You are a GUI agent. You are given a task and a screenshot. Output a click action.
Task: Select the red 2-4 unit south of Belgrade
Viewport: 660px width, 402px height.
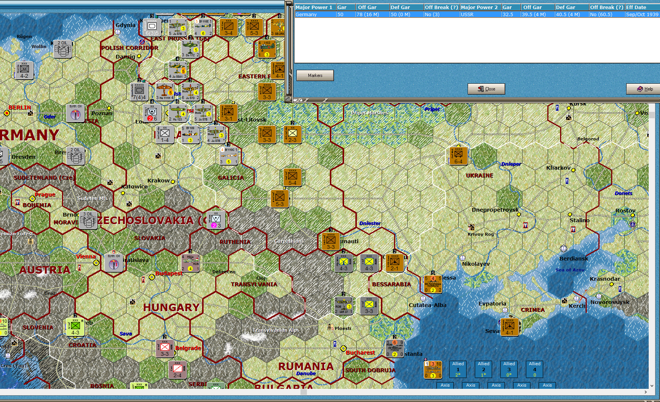point(177,370)
